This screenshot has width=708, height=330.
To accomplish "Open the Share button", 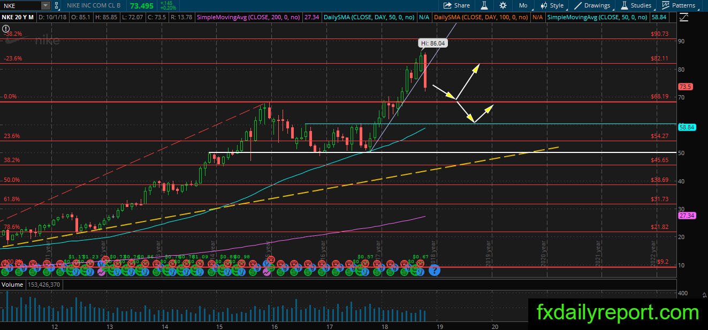I will [456, 5].
